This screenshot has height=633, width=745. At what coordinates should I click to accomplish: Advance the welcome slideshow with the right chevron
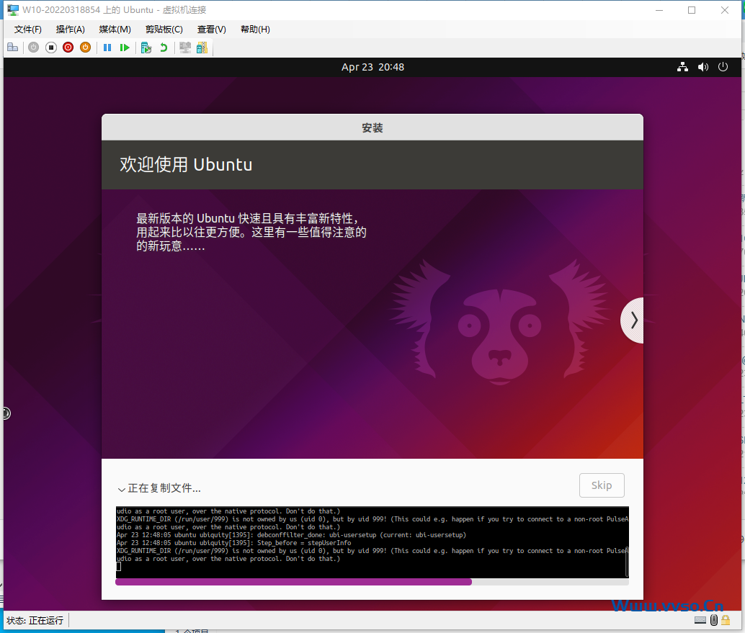pos(633,320)
